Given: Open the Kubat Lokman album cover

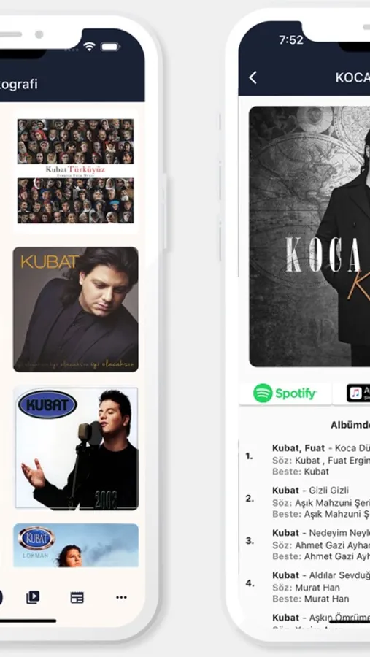Looking at the screenshot, I should tap(76, 545).
